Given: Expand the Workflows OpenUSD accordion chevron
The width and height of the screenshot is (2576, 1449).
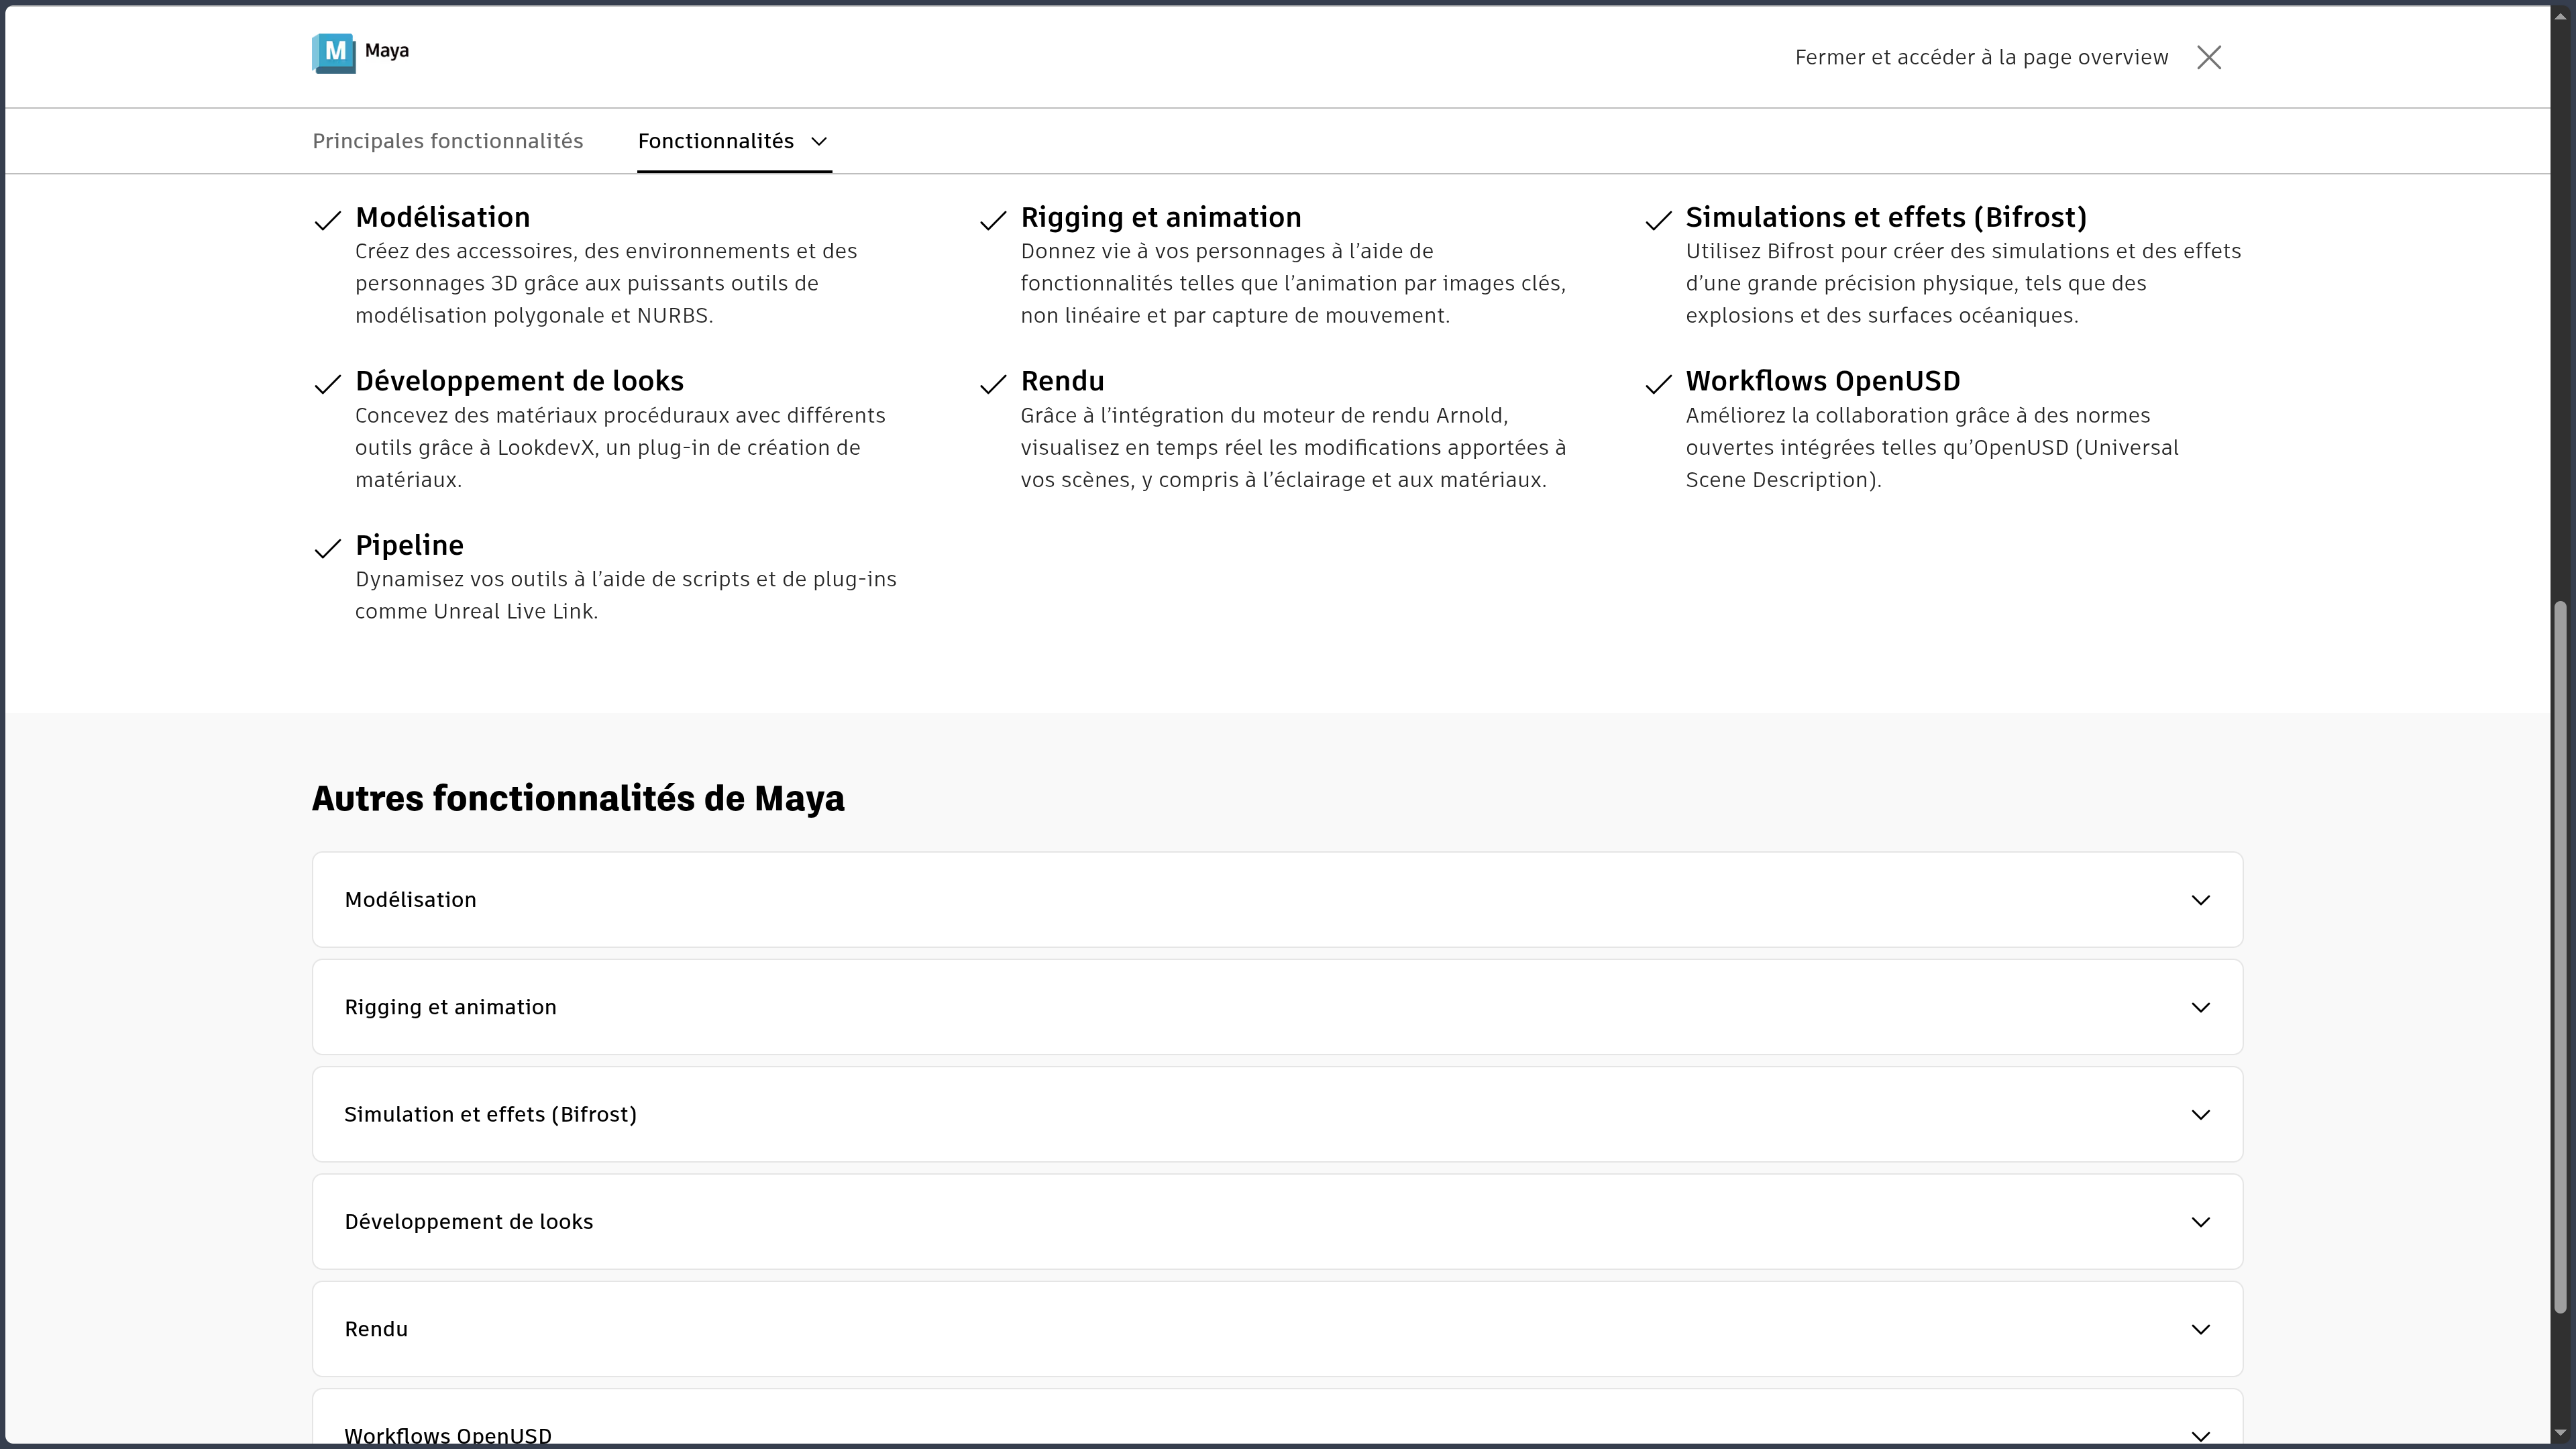Looking at the screenshot, I should tap(2201, 1436).
